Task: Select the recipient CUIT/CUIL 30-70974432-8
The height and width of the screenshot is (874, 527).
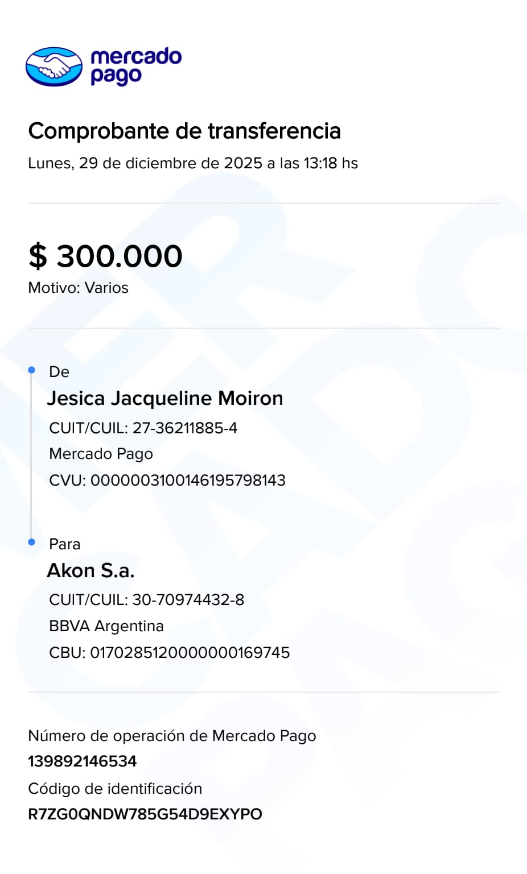Action: click(147, 600)
